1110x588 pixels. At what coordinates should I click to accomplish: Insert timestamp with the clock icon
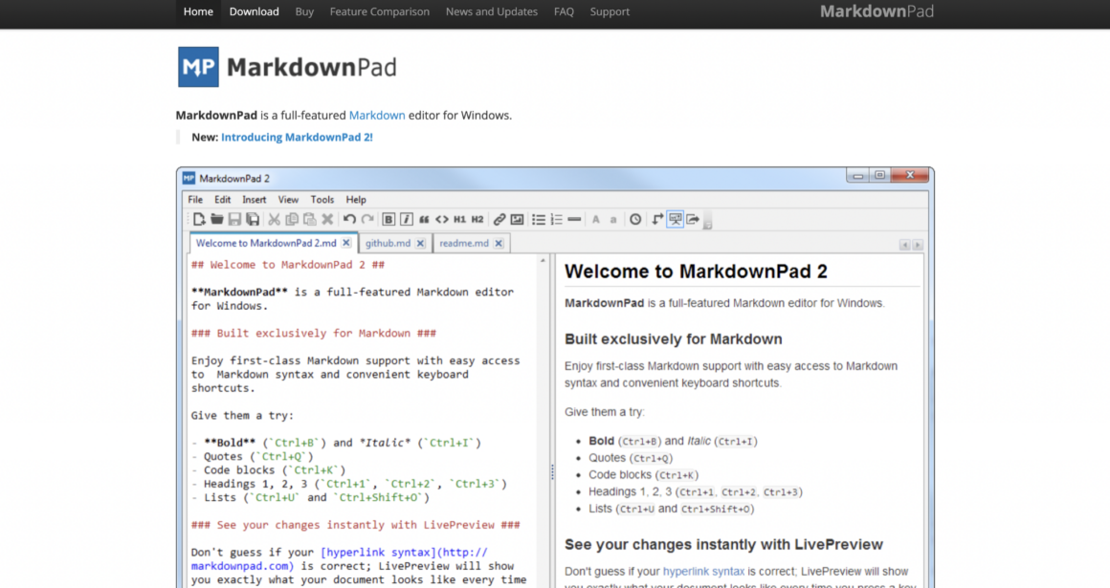(x=635, y=219)
